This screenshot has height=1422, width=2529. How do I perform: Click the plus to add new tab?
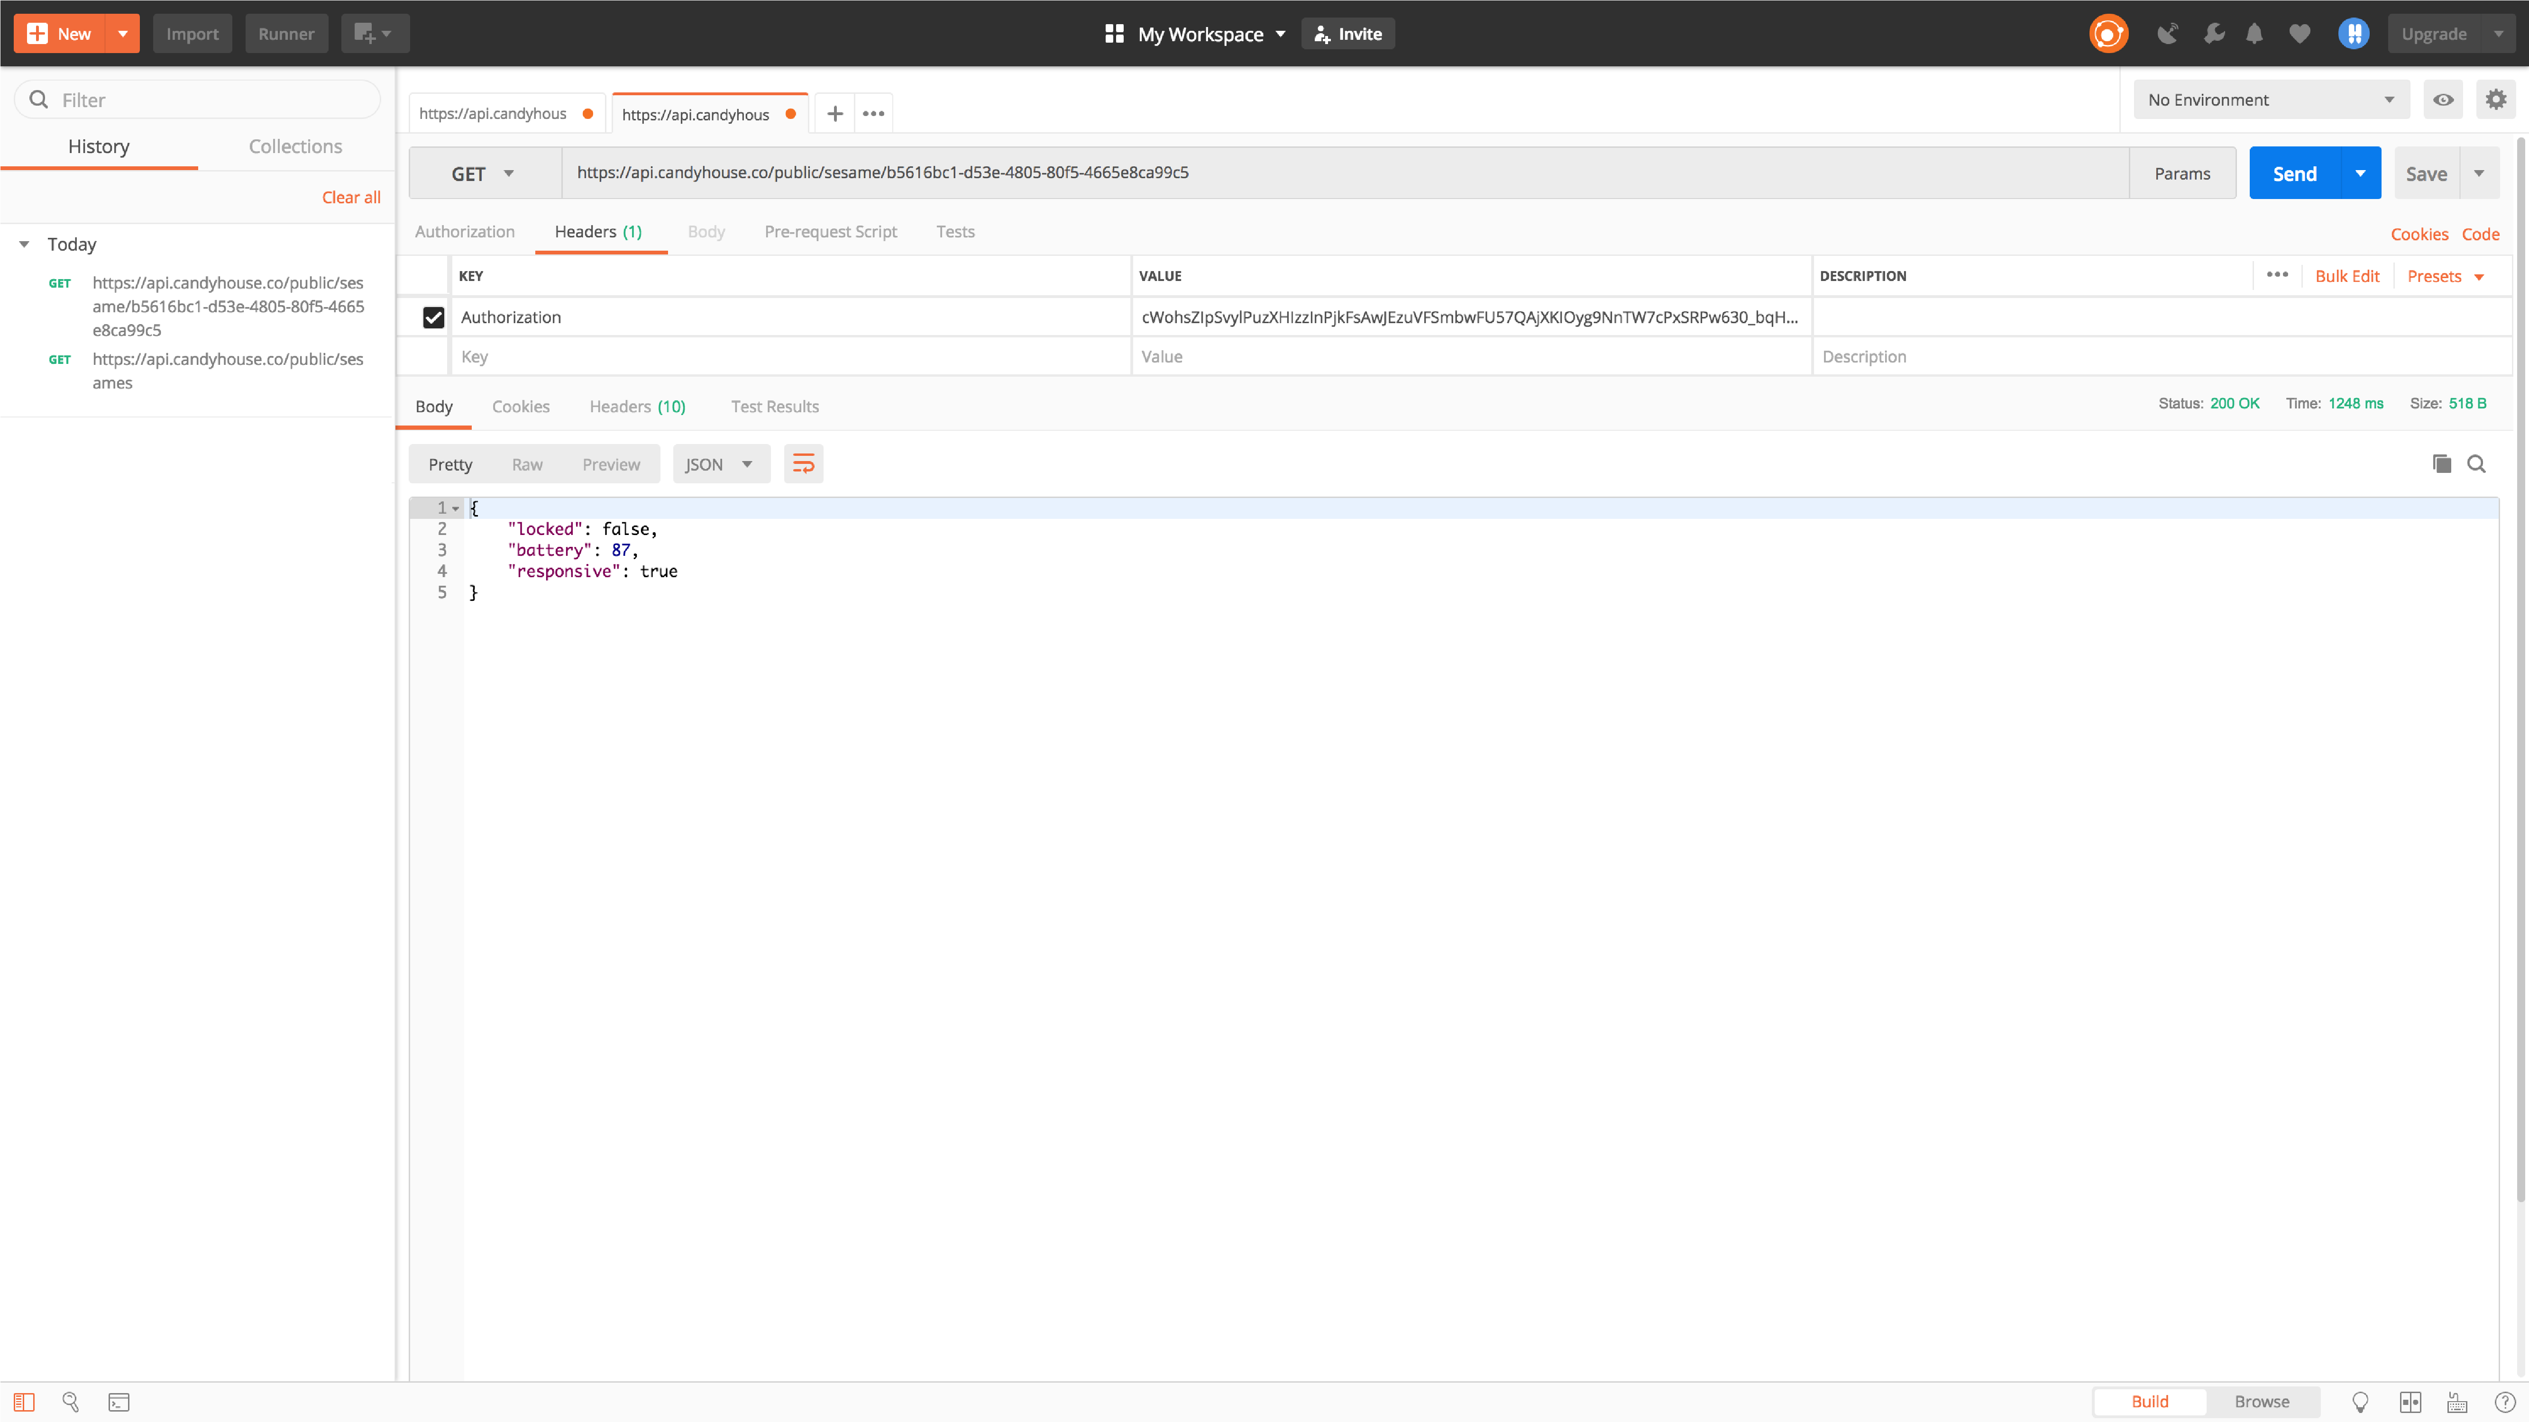tap(834, 114)
